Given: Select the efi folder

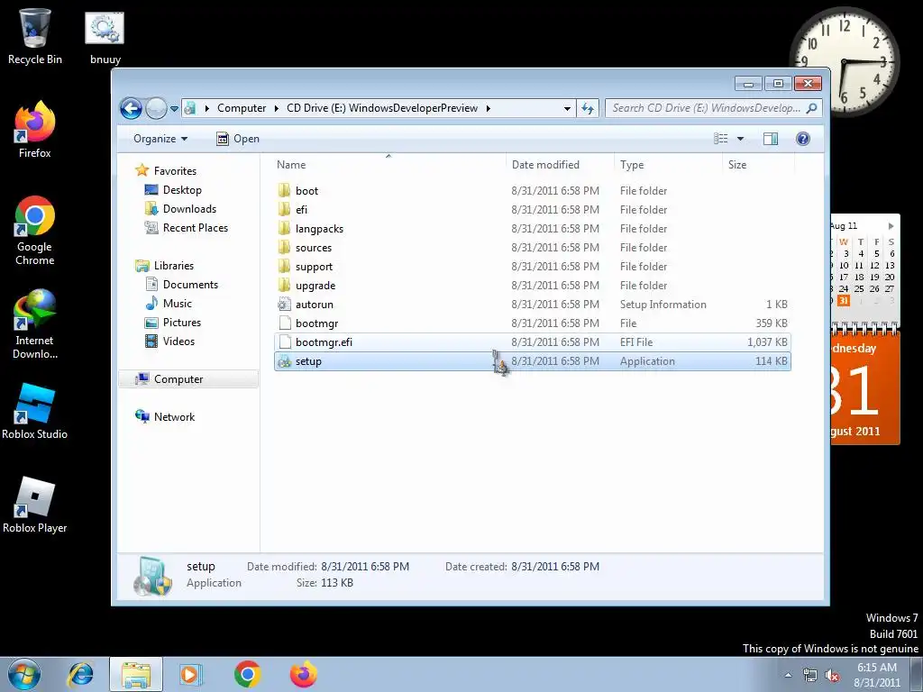Looking at the screenshot, I should 532,209.
